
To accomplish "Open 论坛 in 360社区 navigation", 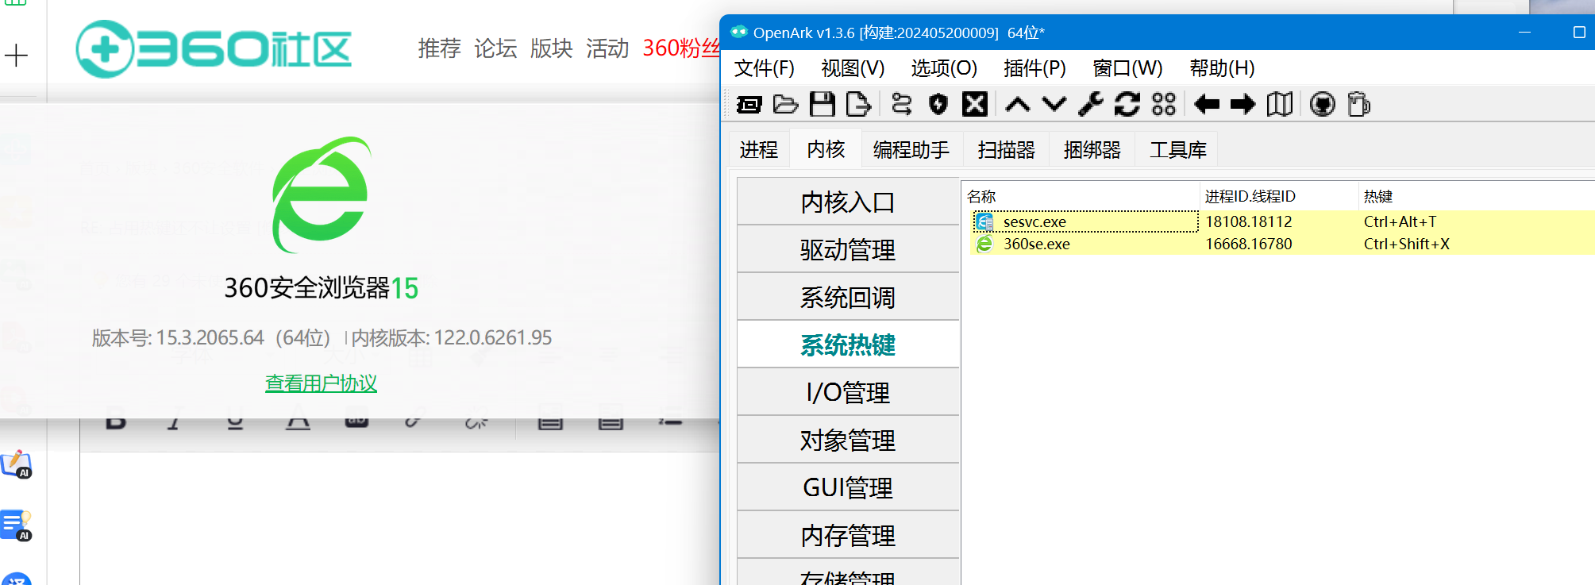I will [x=495, y=48].
